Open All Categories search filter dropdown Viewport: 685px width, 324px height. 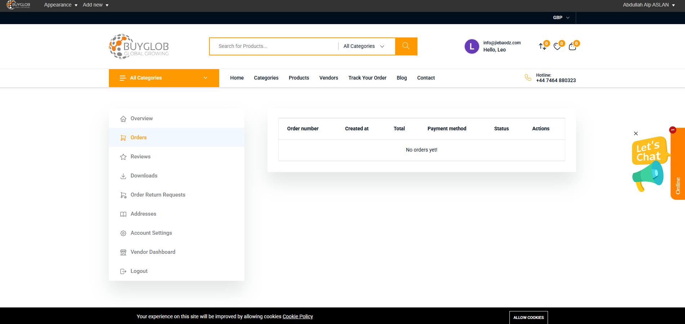364,46
